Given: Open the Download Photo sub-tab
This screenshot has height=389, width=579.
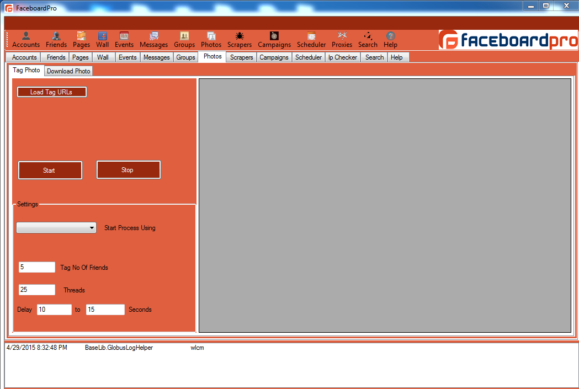Looking at the screenshot, I should pyautogui.click(x=68, y=71).
